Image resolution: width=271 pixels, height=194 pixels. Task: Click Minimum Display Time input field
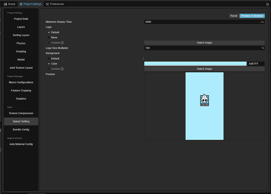[204, 22]
